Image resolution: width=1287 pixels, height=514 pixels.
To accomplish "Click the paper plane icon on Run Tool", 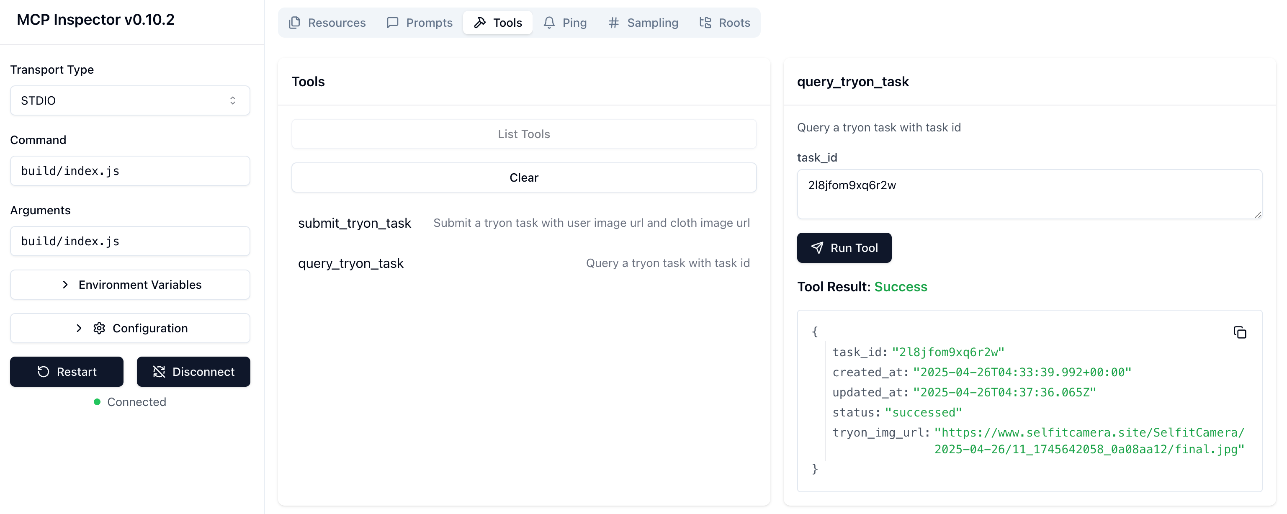I will pyautogui.click(x=817, y=248).
